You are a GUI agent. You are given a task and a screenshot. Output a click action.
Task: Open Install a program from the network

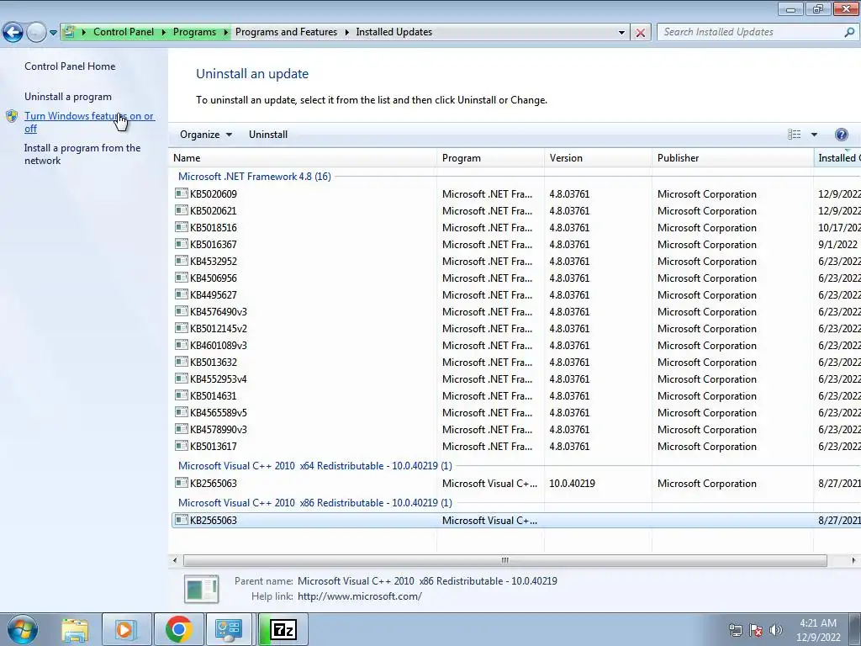pos(82,155)
